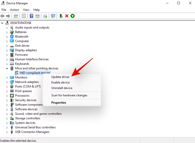Click Add/enable device toolbar icon
Image resolution: width=195 pixels, height=143 pixels.
pyautogui.click(x=61, y=16)
